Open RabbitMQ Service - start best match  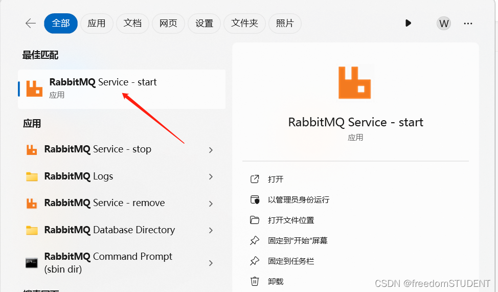(102, 88)
